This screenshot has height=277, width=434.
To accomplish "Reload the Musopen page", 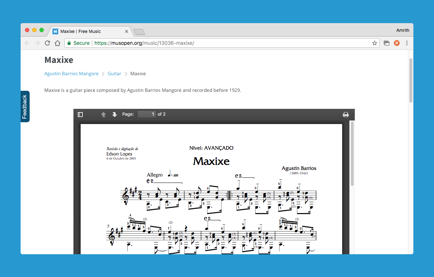I will coord(47,43).
